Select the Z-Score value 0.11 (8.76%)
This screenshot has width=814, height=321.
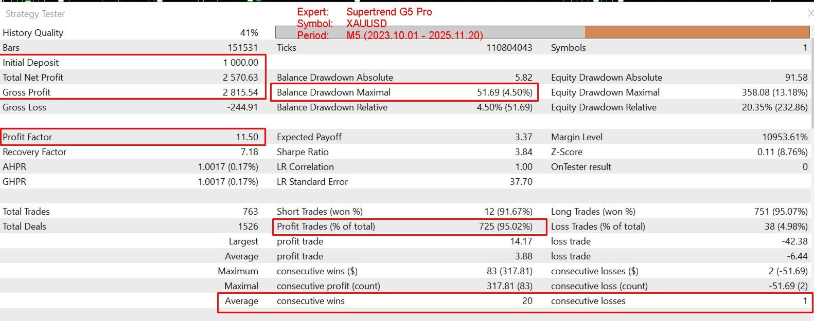click(x=783, y=152)
